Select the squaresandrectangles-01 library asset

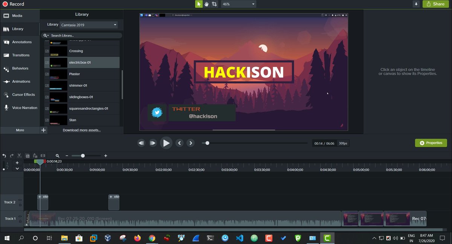(x=82, y=108)
